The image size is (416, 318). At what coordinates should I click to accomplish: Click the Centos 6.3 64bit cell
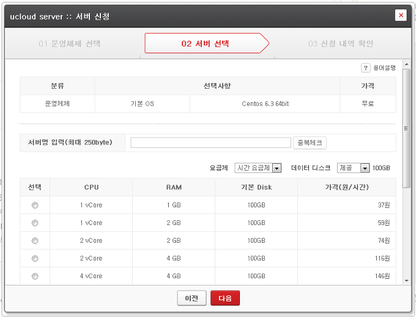[x=265, y=104]
